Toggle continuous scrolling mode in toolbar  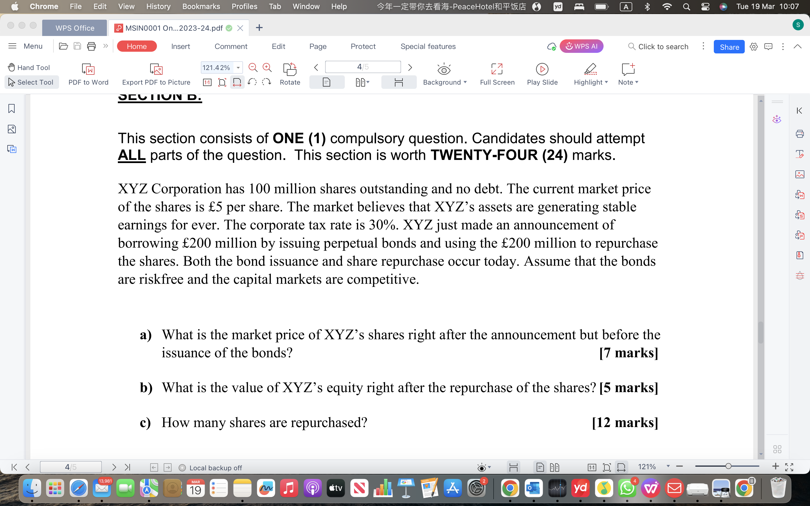click(x=399, y=82)
